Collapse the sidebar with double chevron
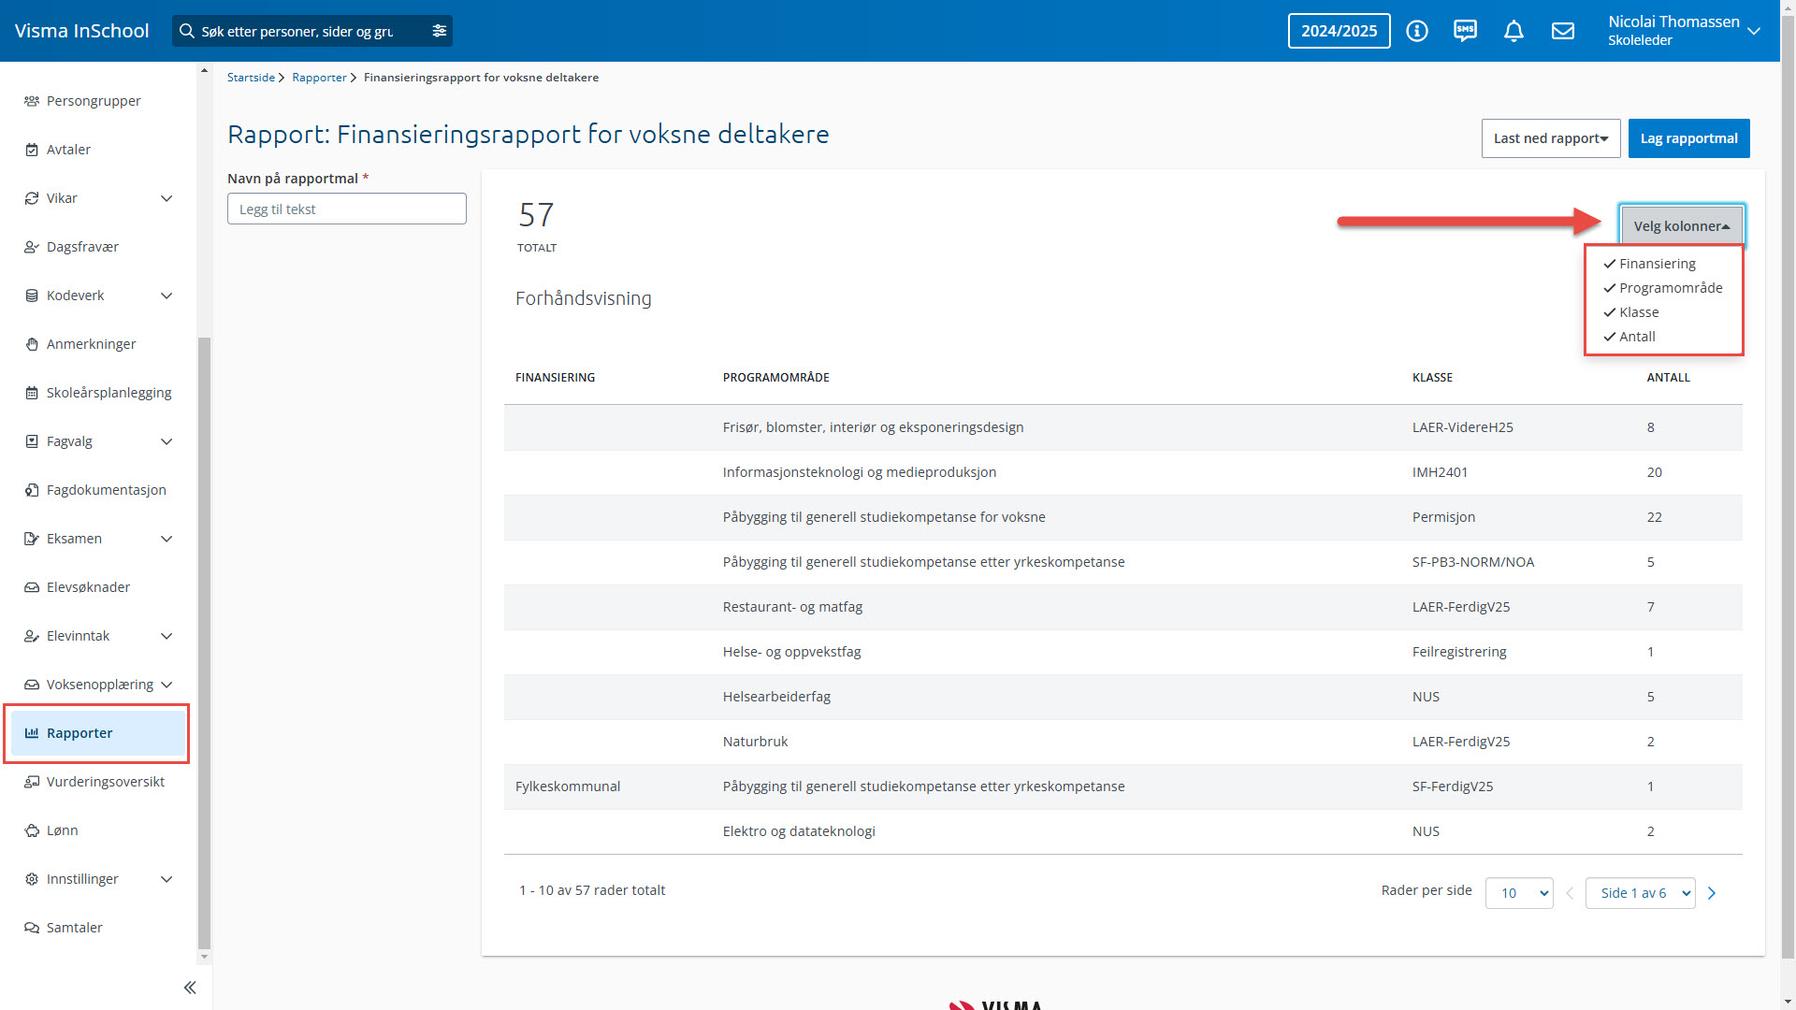 point(190,988)
